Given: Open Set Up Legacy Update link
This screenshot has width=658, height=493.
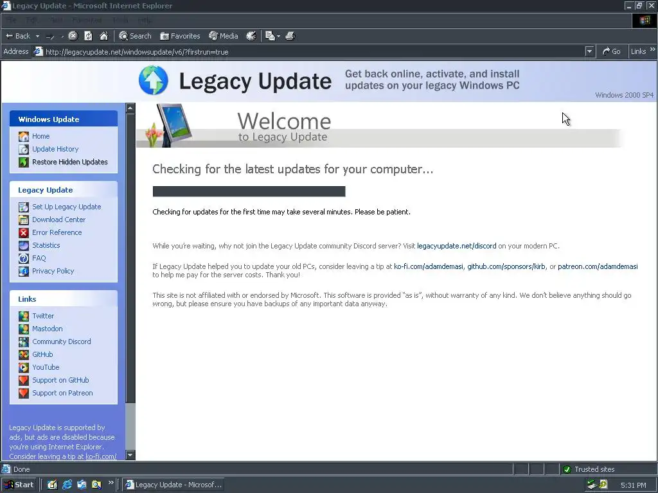Looking at the screenshot, I should (x=67, y=207).
